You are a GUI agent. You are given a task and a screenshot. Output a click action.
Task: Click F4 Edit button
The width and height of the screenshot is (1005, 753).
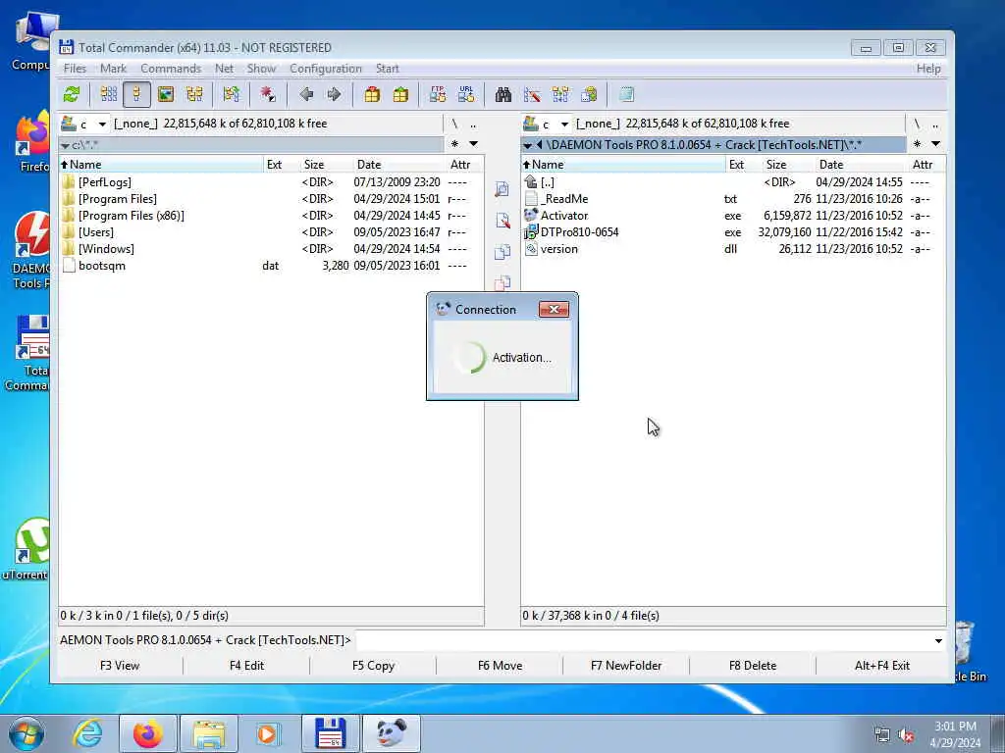[x=246, y=666]
